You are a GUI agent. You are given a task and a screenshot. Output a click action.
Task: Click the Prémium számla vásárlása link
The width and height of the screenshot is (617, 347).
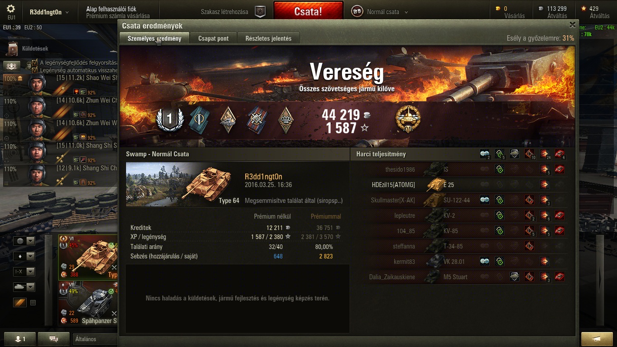(118, 16)
